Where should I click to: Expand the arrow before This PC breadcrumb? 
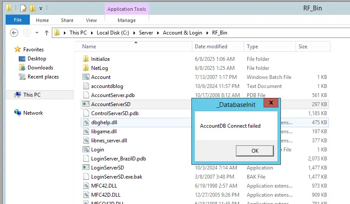pos(65,33)
